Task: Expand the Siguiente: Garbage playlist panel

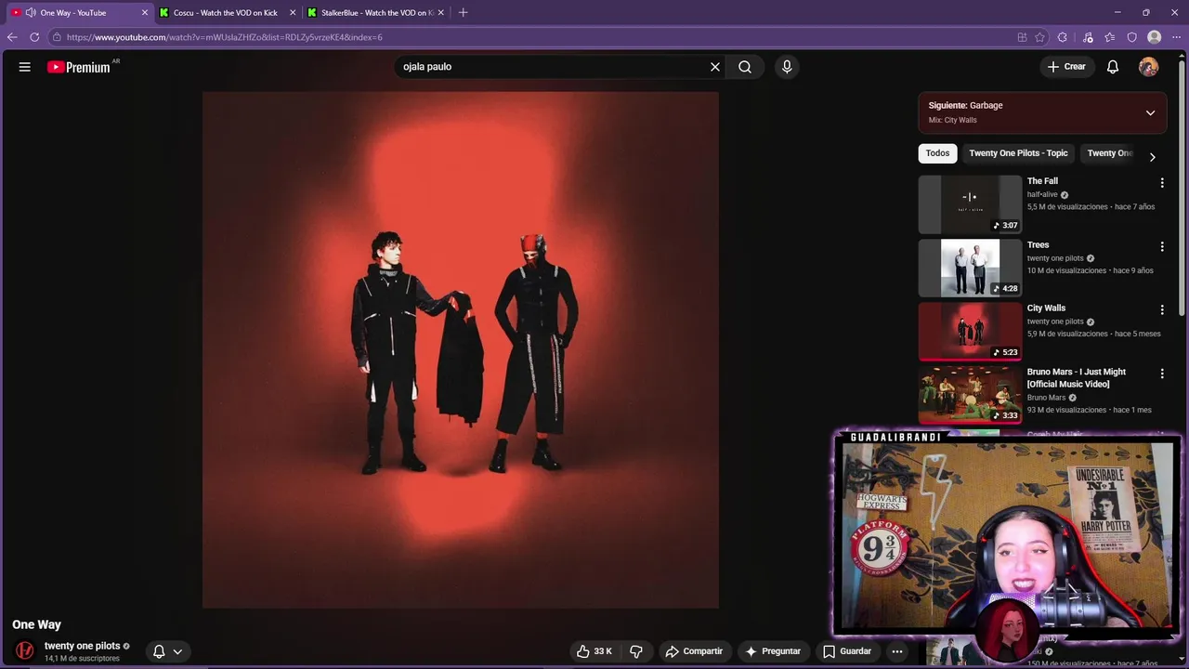Action: (x=1150, y=112)
